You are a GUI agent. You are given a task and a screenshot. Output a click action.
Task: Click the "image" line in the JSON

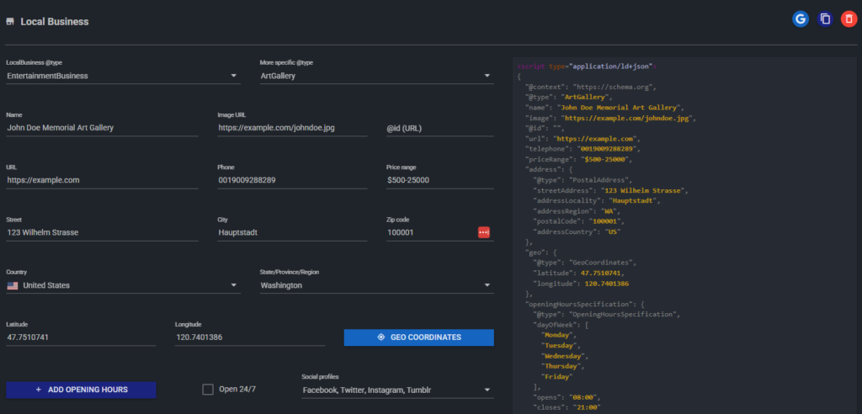pos(611,118)
